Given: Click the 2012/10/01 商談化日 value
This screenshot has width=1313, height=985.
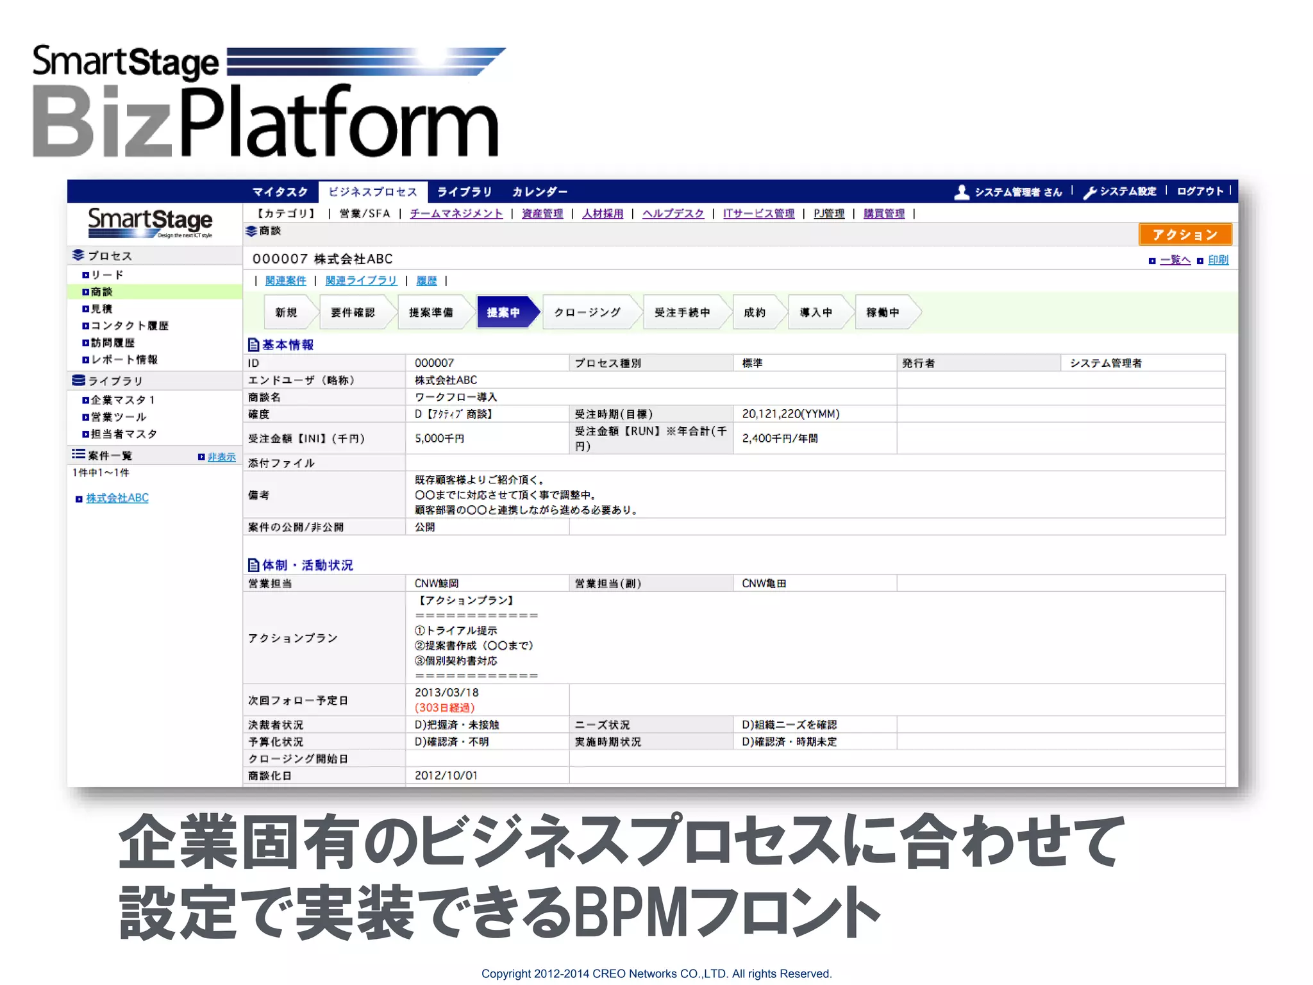Looking at the screenshot, I should pos(446,775).
